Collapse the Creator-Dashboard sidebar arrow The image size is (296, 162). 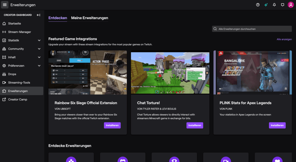point(38,15)
